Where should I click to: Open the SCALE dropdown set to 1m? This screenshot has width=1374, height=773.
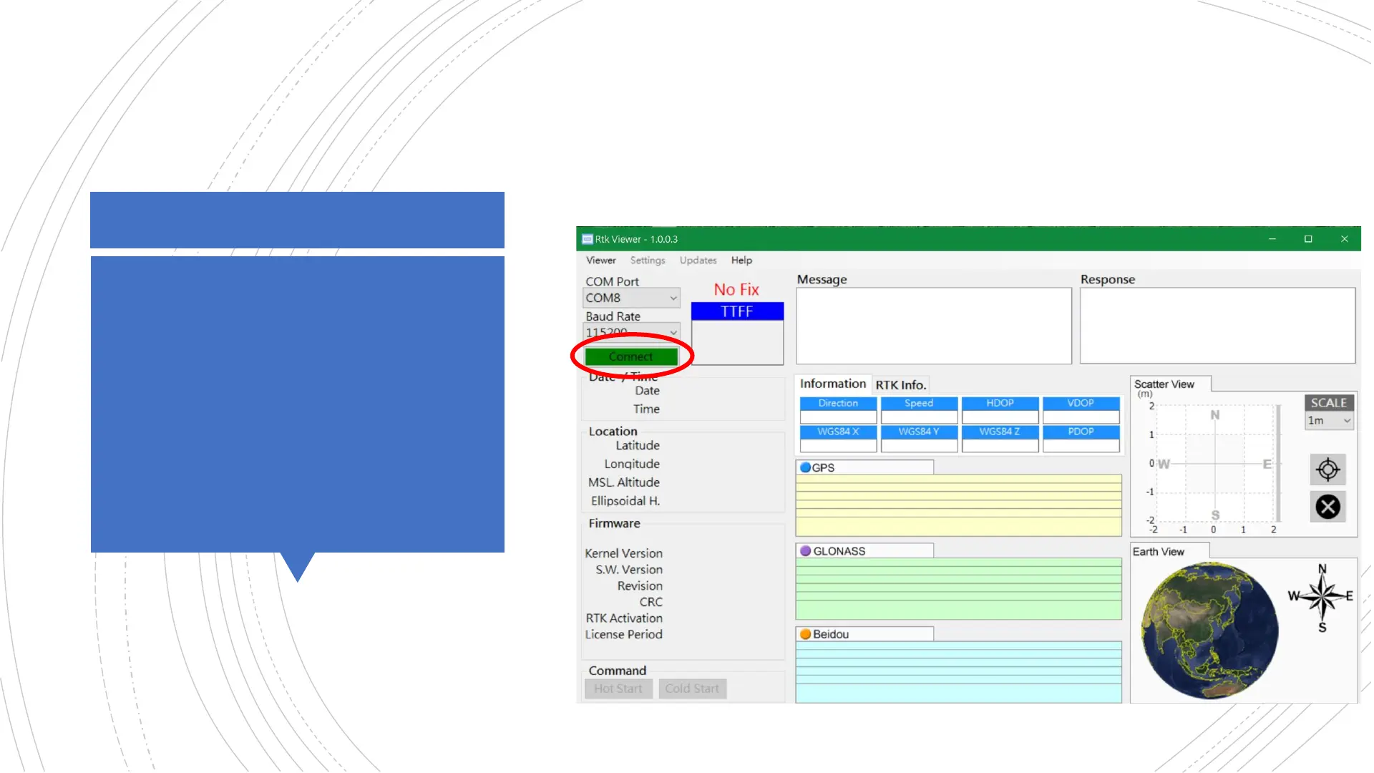1329,421
